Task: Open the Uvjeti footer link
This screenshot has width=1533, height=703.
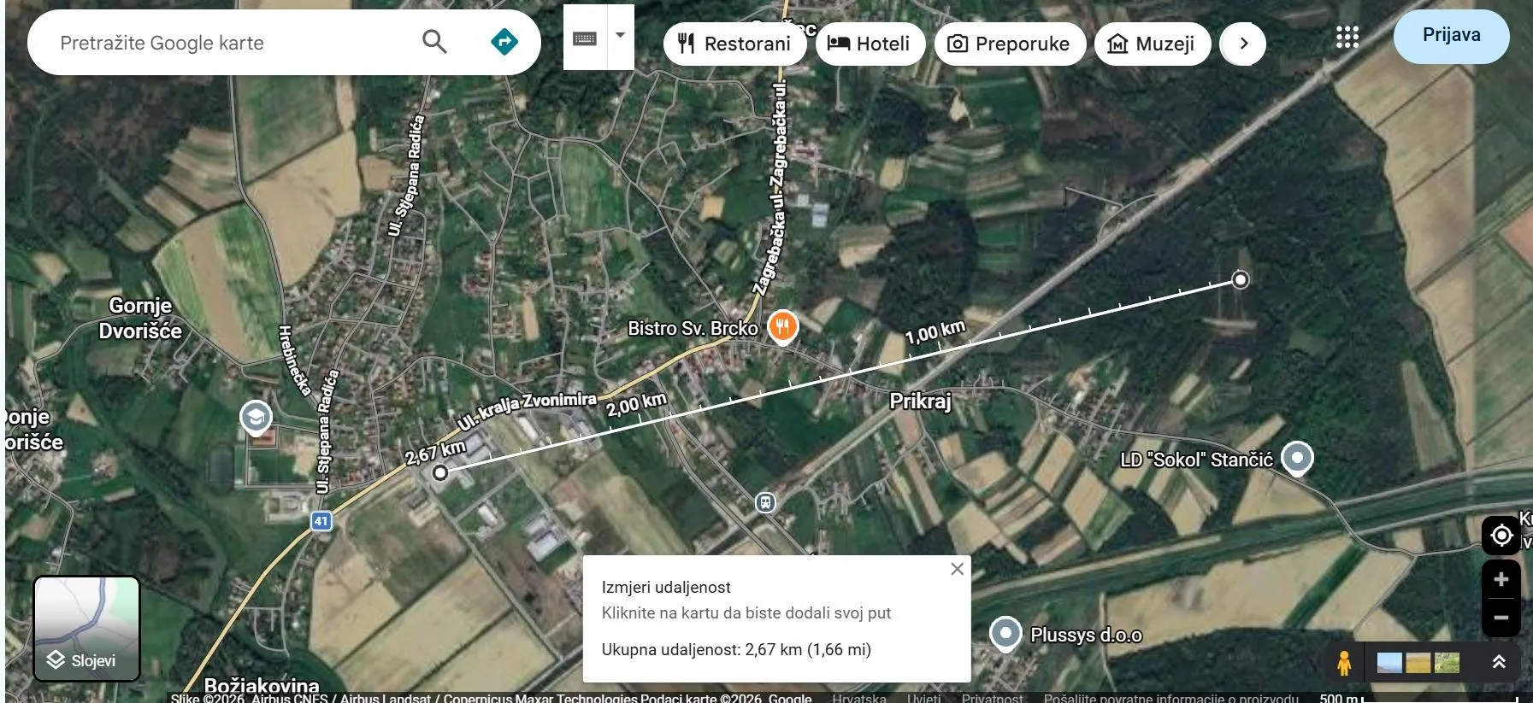Action: [923, 698]
